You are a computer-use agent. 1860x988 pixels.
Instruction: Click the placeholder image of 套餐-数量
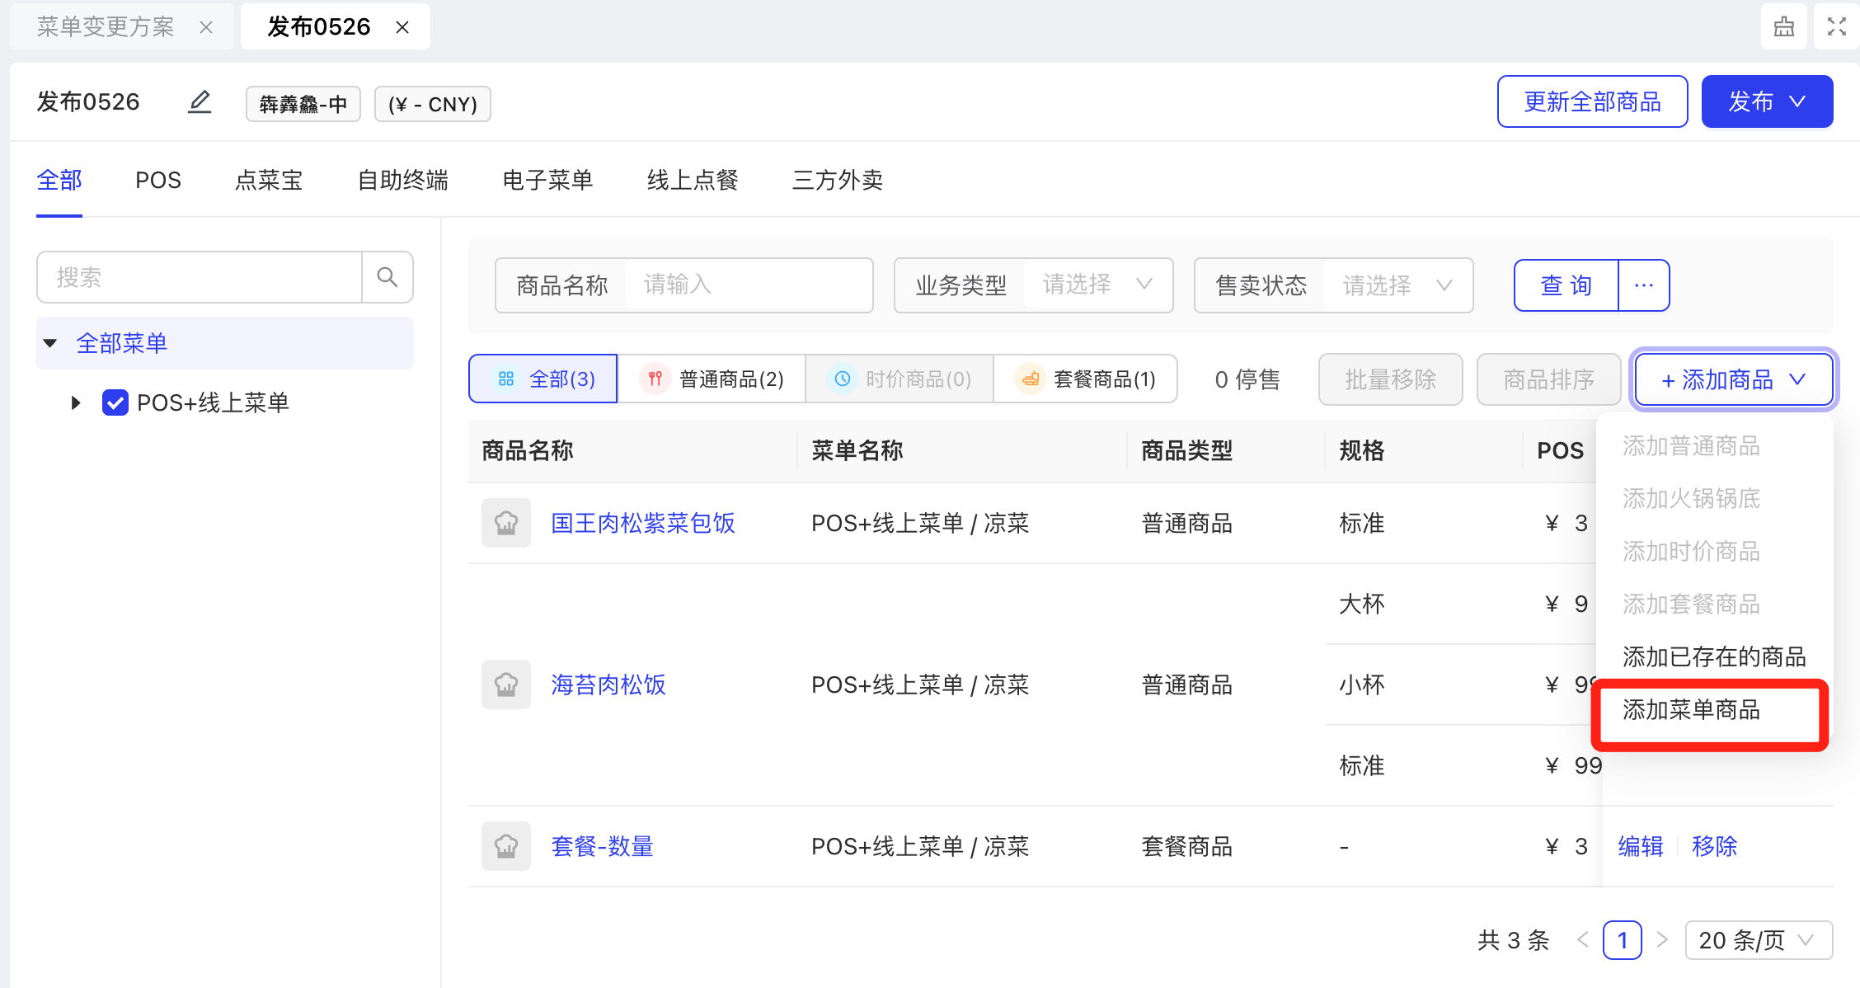click(x=505, y=846)
